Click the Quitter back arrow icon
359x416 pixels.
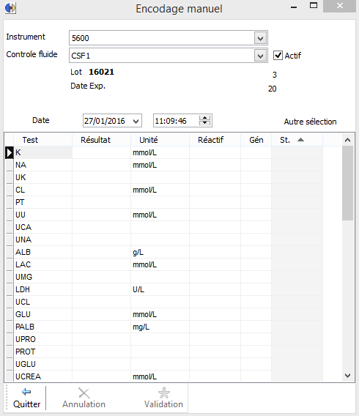click(26, 392)
